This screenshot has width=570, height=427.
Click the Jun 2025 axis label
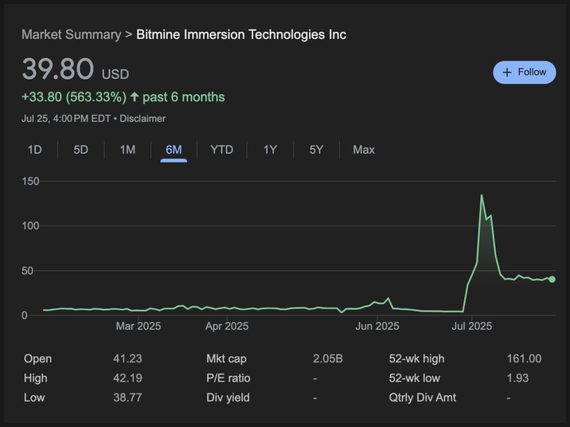(x=377, y=326)
